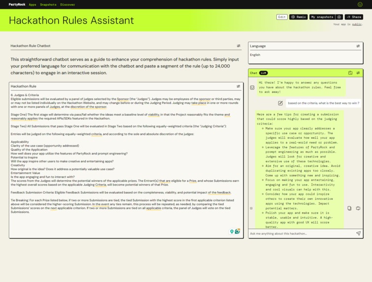
Task: Click the small icon left of response
Action: click(251, 208)
